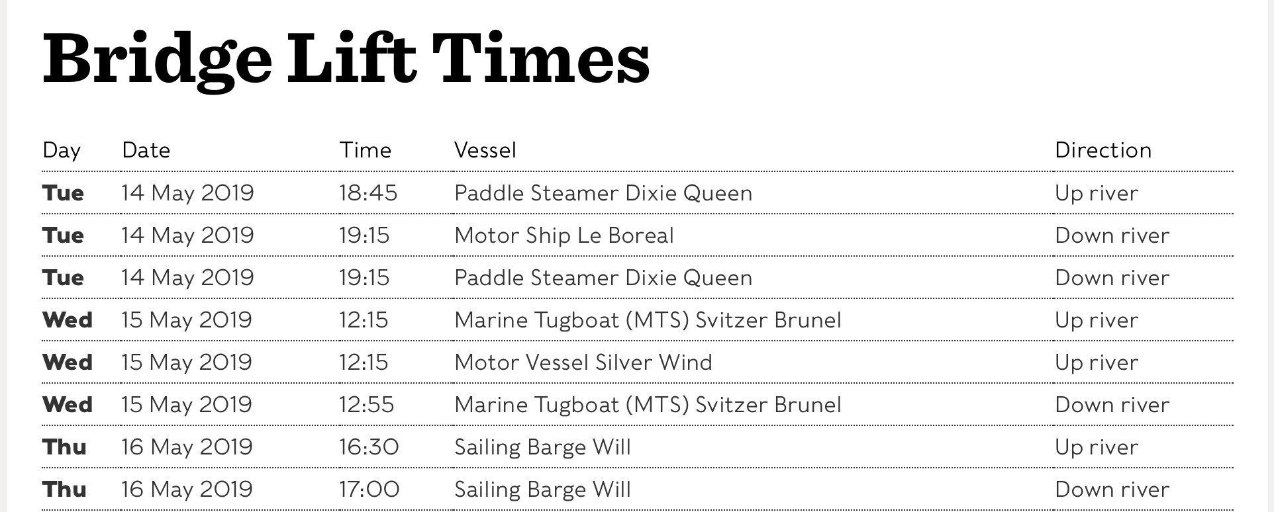This screenshot has width=1274, height=512.
Task: Click the Time column header
Action: (365, 150)
